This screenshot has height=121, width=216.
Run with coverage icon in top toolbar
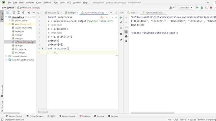coord(206,8)
